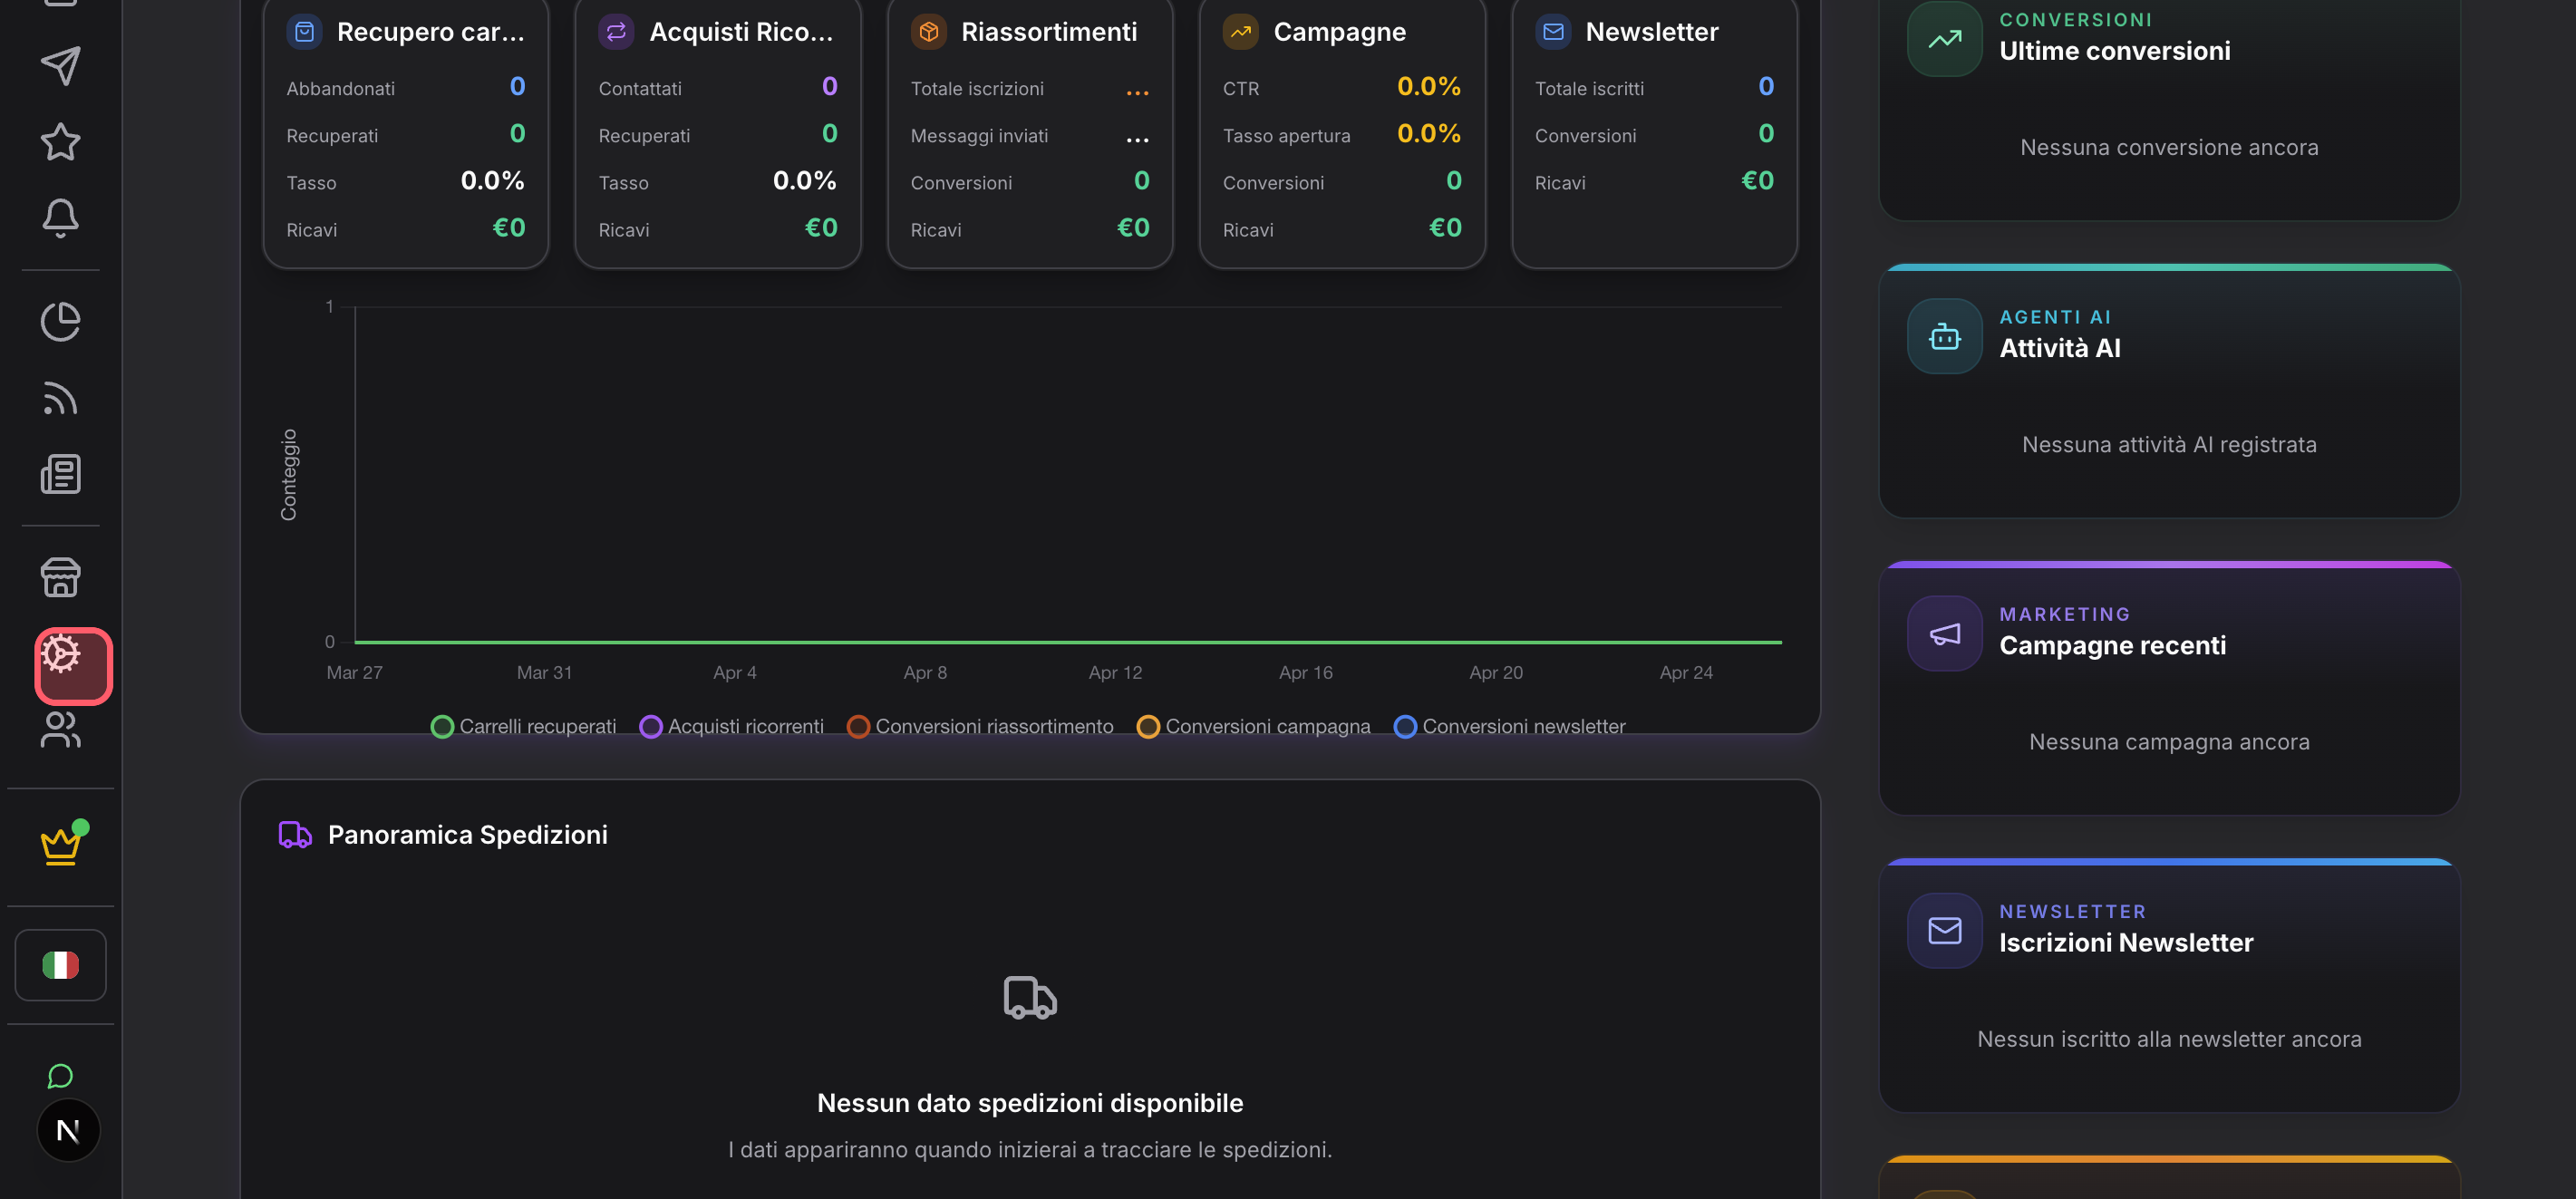Click the truck icon beside Panoramica Spedizioni
Screen dimensions: 2576x1199
(295, 834)
